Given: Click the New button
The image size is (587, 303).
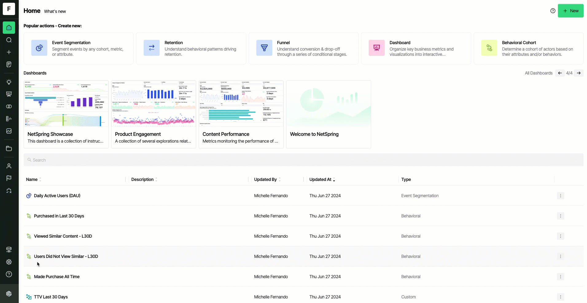Looking at the screenshot, I should coord(571,11).
